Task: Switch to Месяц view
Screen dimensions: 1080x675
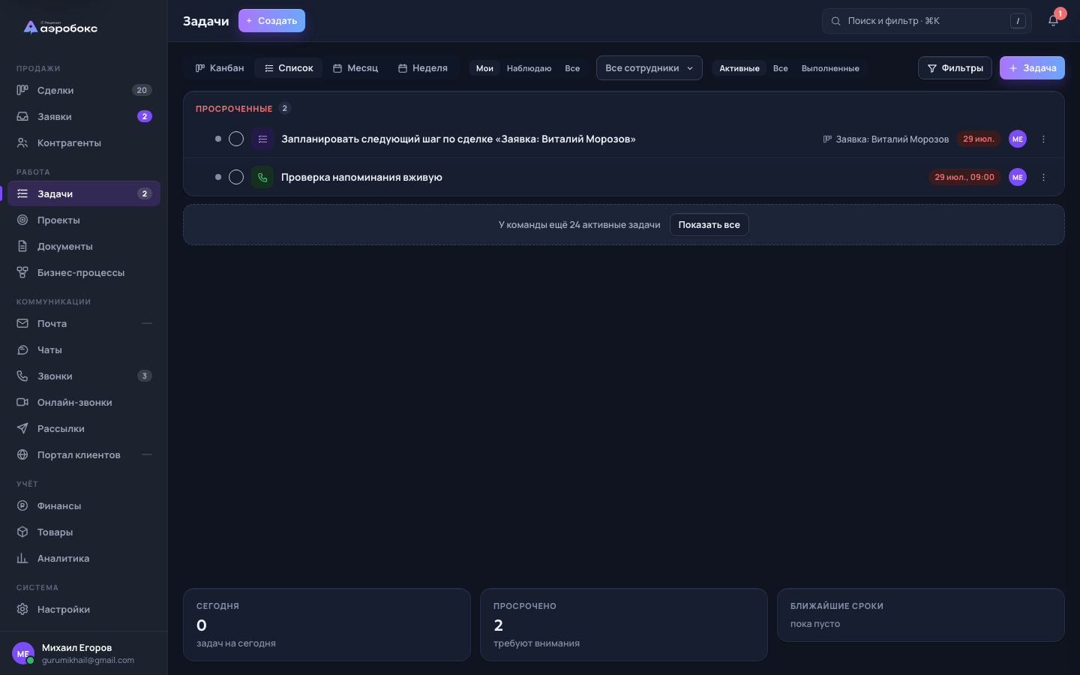Action: (x=355, y=67)
